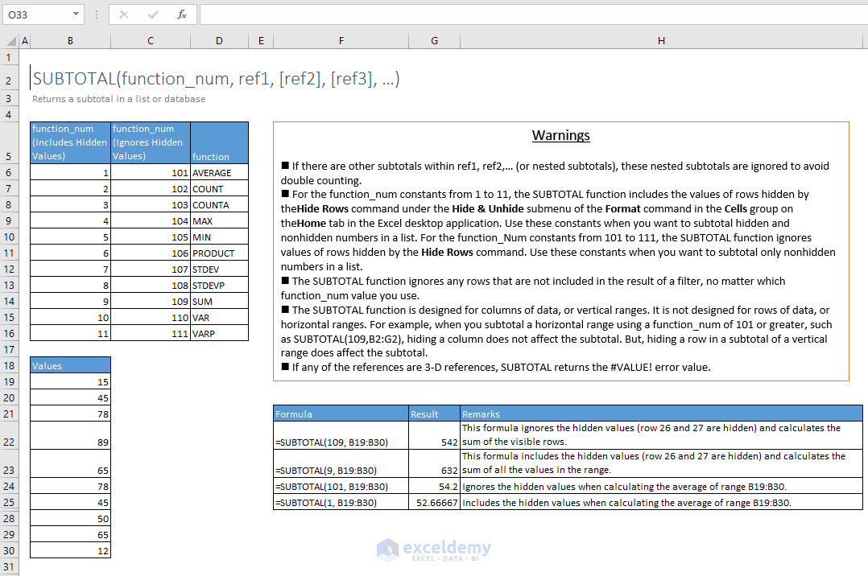Open Insert Function fx icon
Image resolution: width=868 pixels, height=576 pixels.
coord(182,14)
